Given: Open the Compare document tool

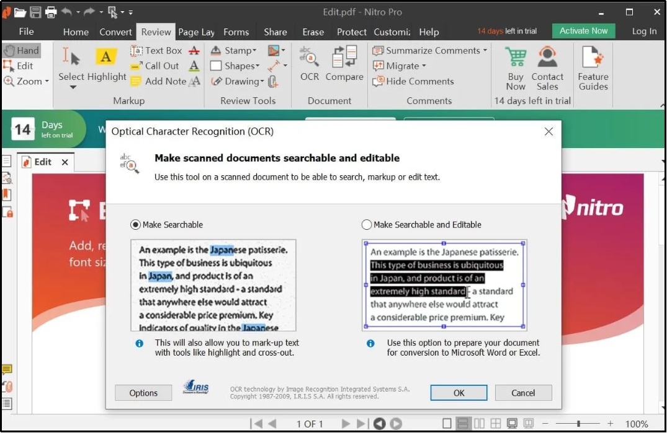Looking at the screenshot, I should (344, 64).
